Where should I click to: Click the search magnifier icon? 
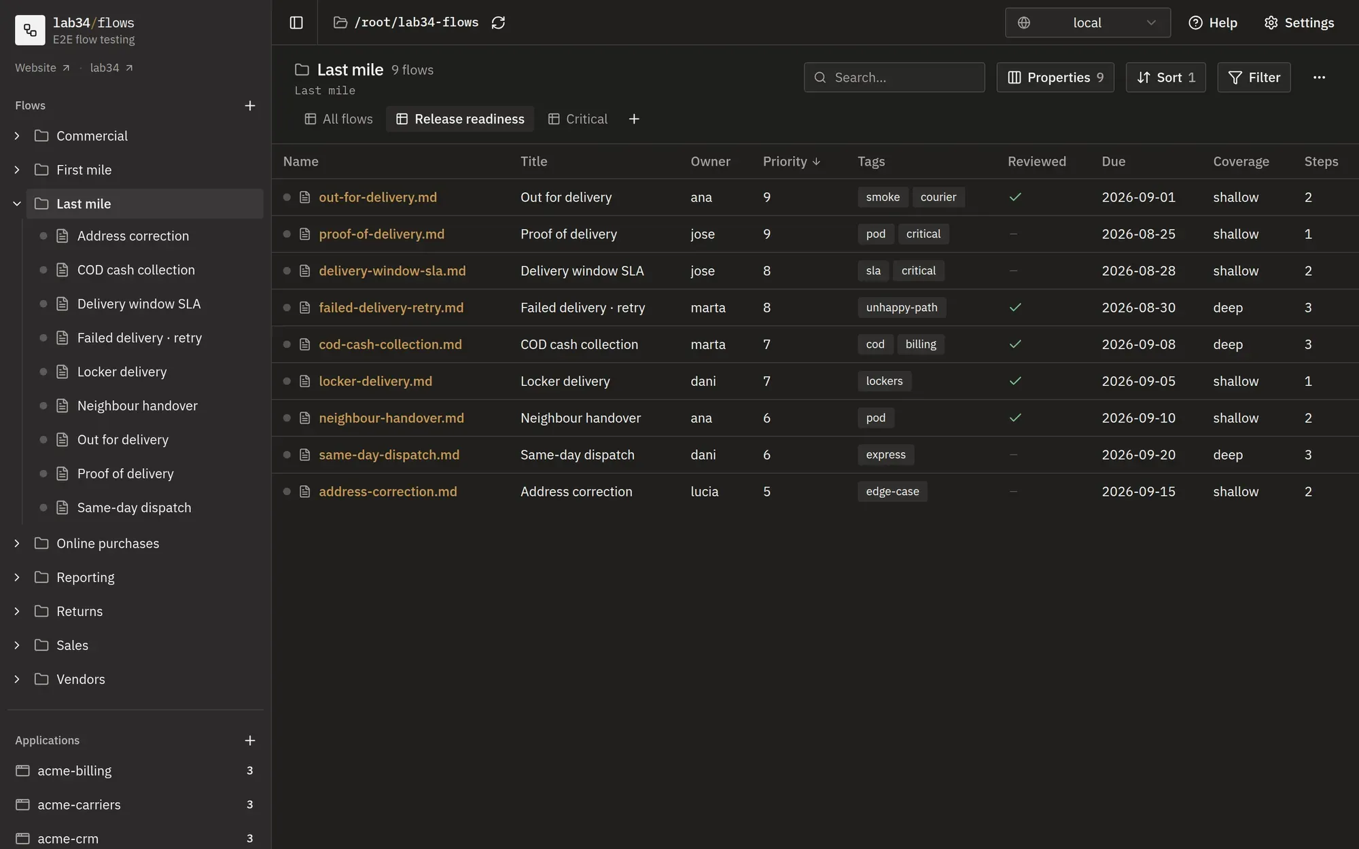coord(820,77)
